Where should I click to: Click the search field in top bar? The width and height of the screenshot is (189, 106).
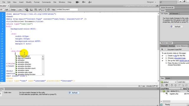pyautogui.click(x=168, y=2)
